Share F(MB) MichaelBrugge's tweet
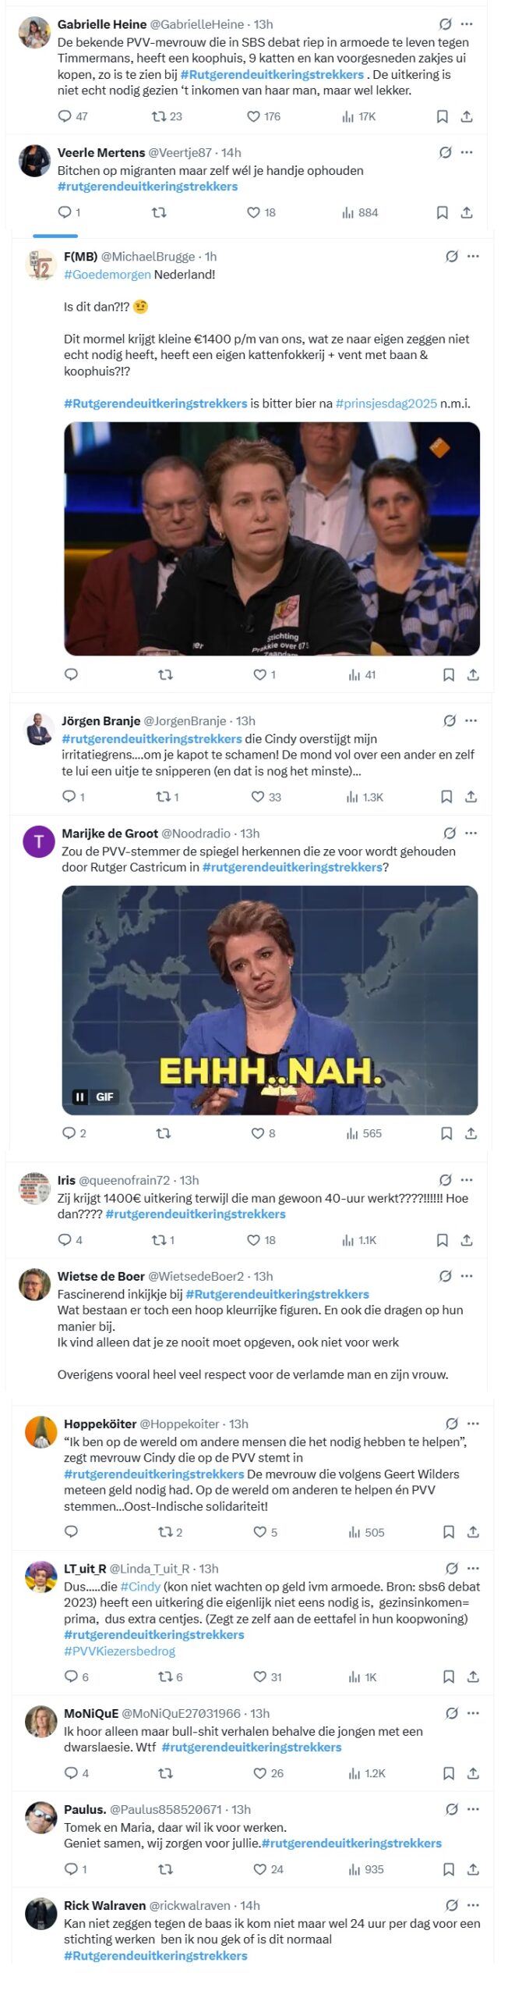Image resolution: width=515 pixels, height=1998 pixels. 473,675
